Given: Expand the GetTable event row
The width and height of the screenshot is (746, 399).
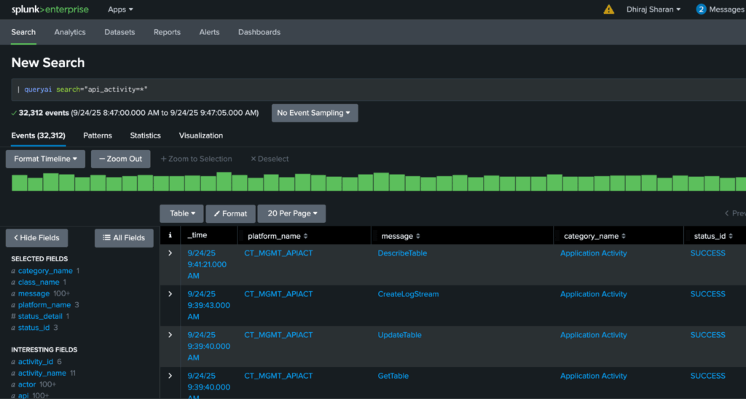Looking at the screenshot, I should 170,376.
